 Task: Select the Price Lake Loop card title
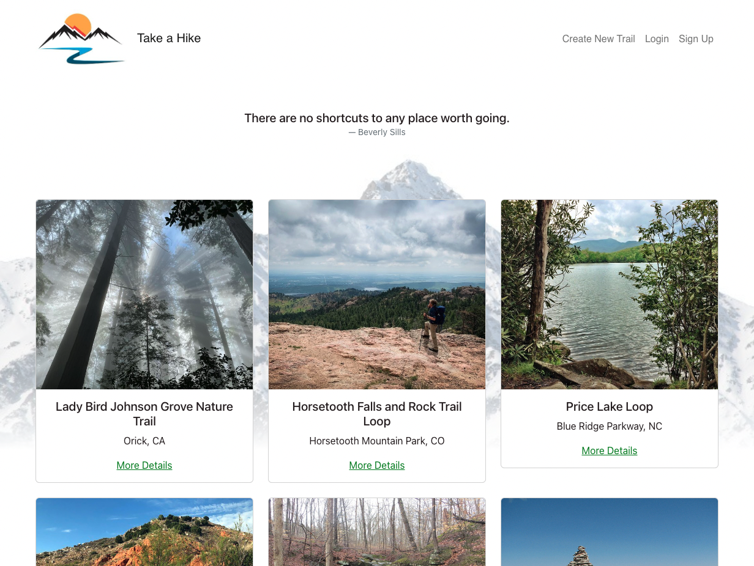(x=610, y=406)
